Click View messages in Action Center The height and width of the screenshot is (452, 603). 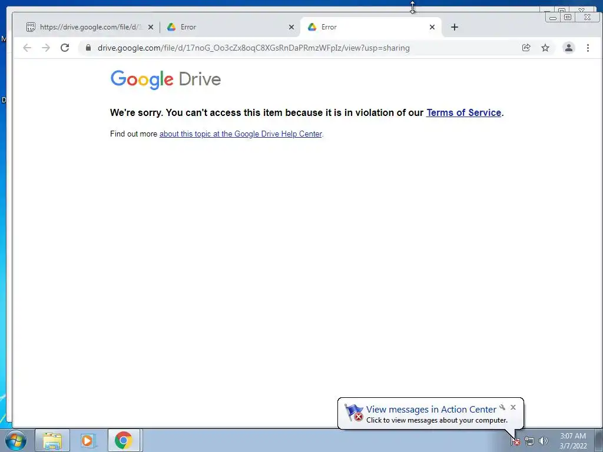pyautogui.click(x=431, y=410)
